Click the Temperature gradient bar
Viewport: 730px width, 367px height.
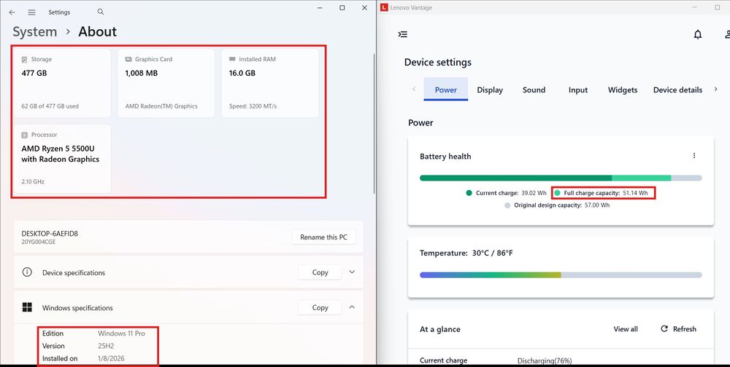click(x=561, y=275)
